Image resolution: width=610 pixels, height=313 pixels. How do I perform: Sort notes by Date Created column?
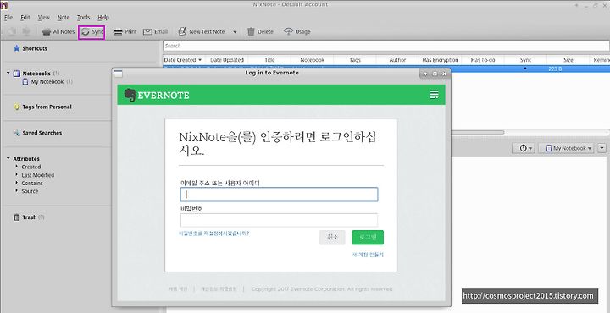183,60
